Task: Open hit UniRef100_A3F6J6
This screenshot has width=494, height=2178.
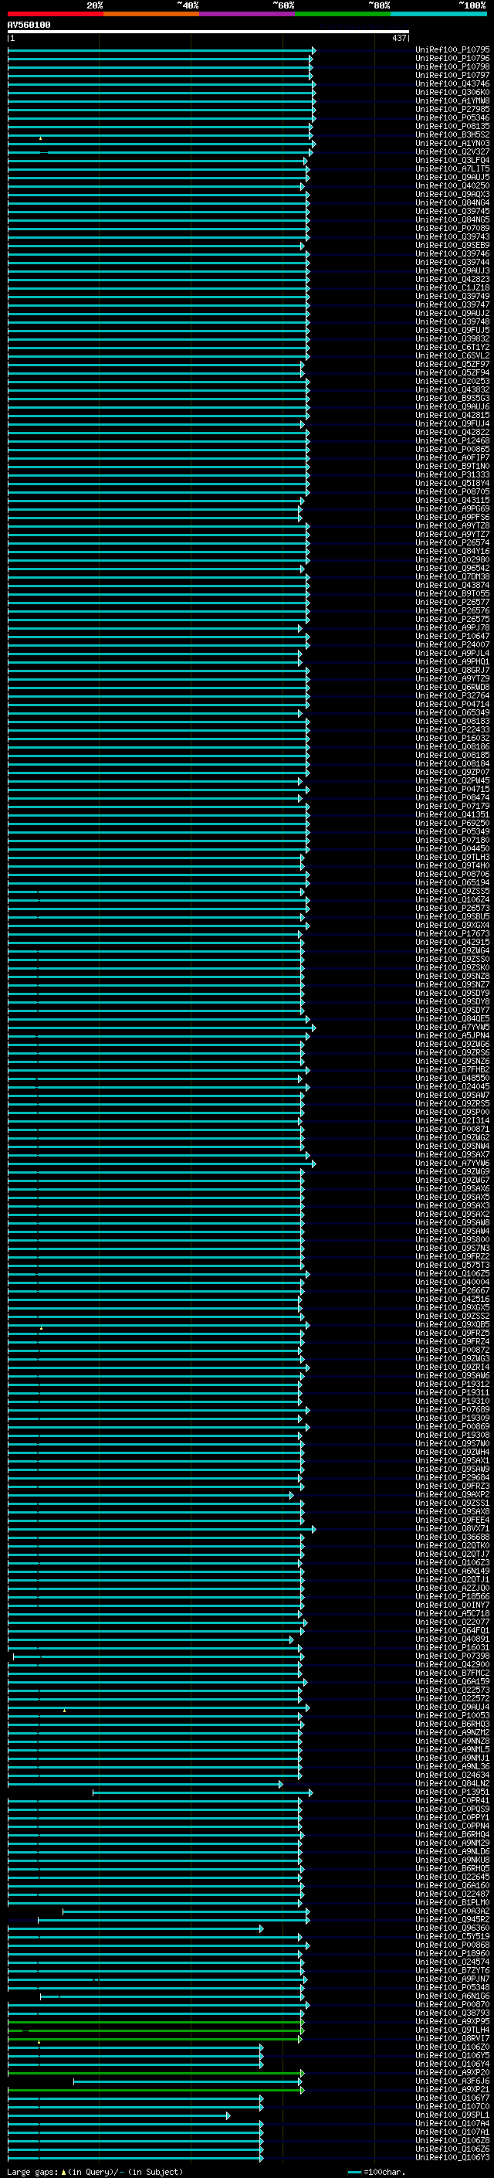Action: click(452, 2081)
